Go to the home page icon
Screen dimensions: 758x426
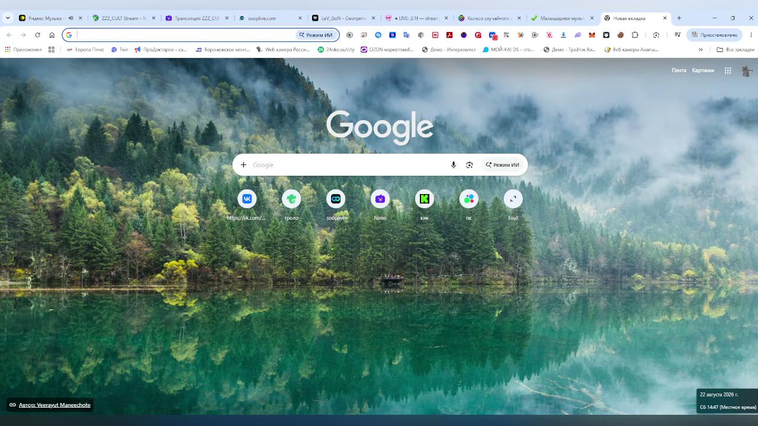click(52, 35)
